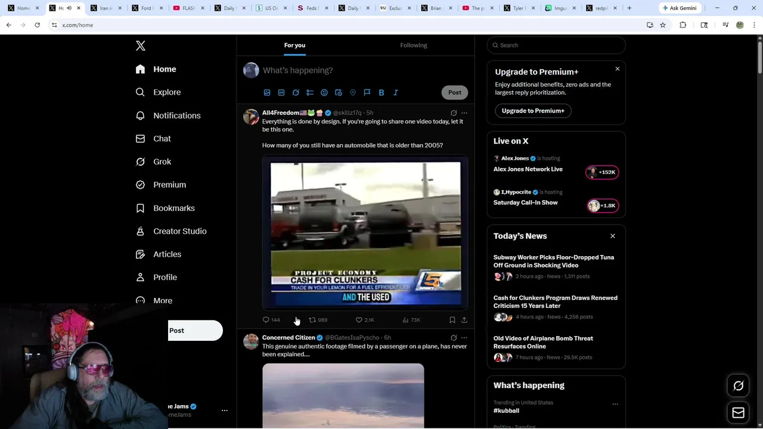Open Grok actions on Concerned Citizen post
The image size is (763, 429).
454,338
